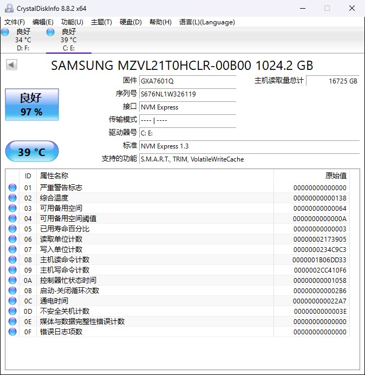Viewport: 365px width, 375px height.
Task: Click raw value 0000002173905
Action: tap(320, 239)
